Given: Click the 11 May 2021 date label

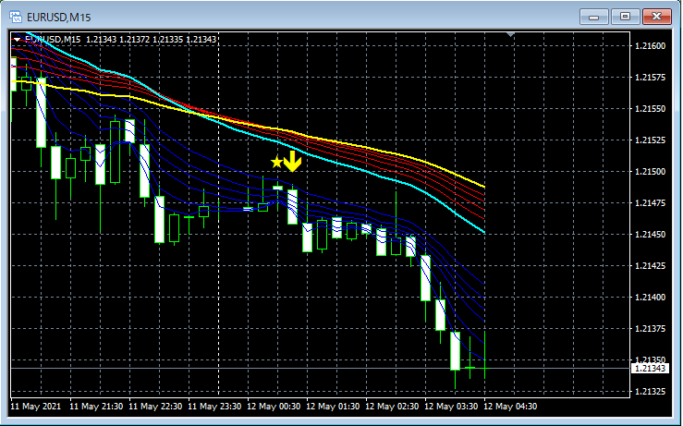Looking at the screenshot, I should [36, 407].
